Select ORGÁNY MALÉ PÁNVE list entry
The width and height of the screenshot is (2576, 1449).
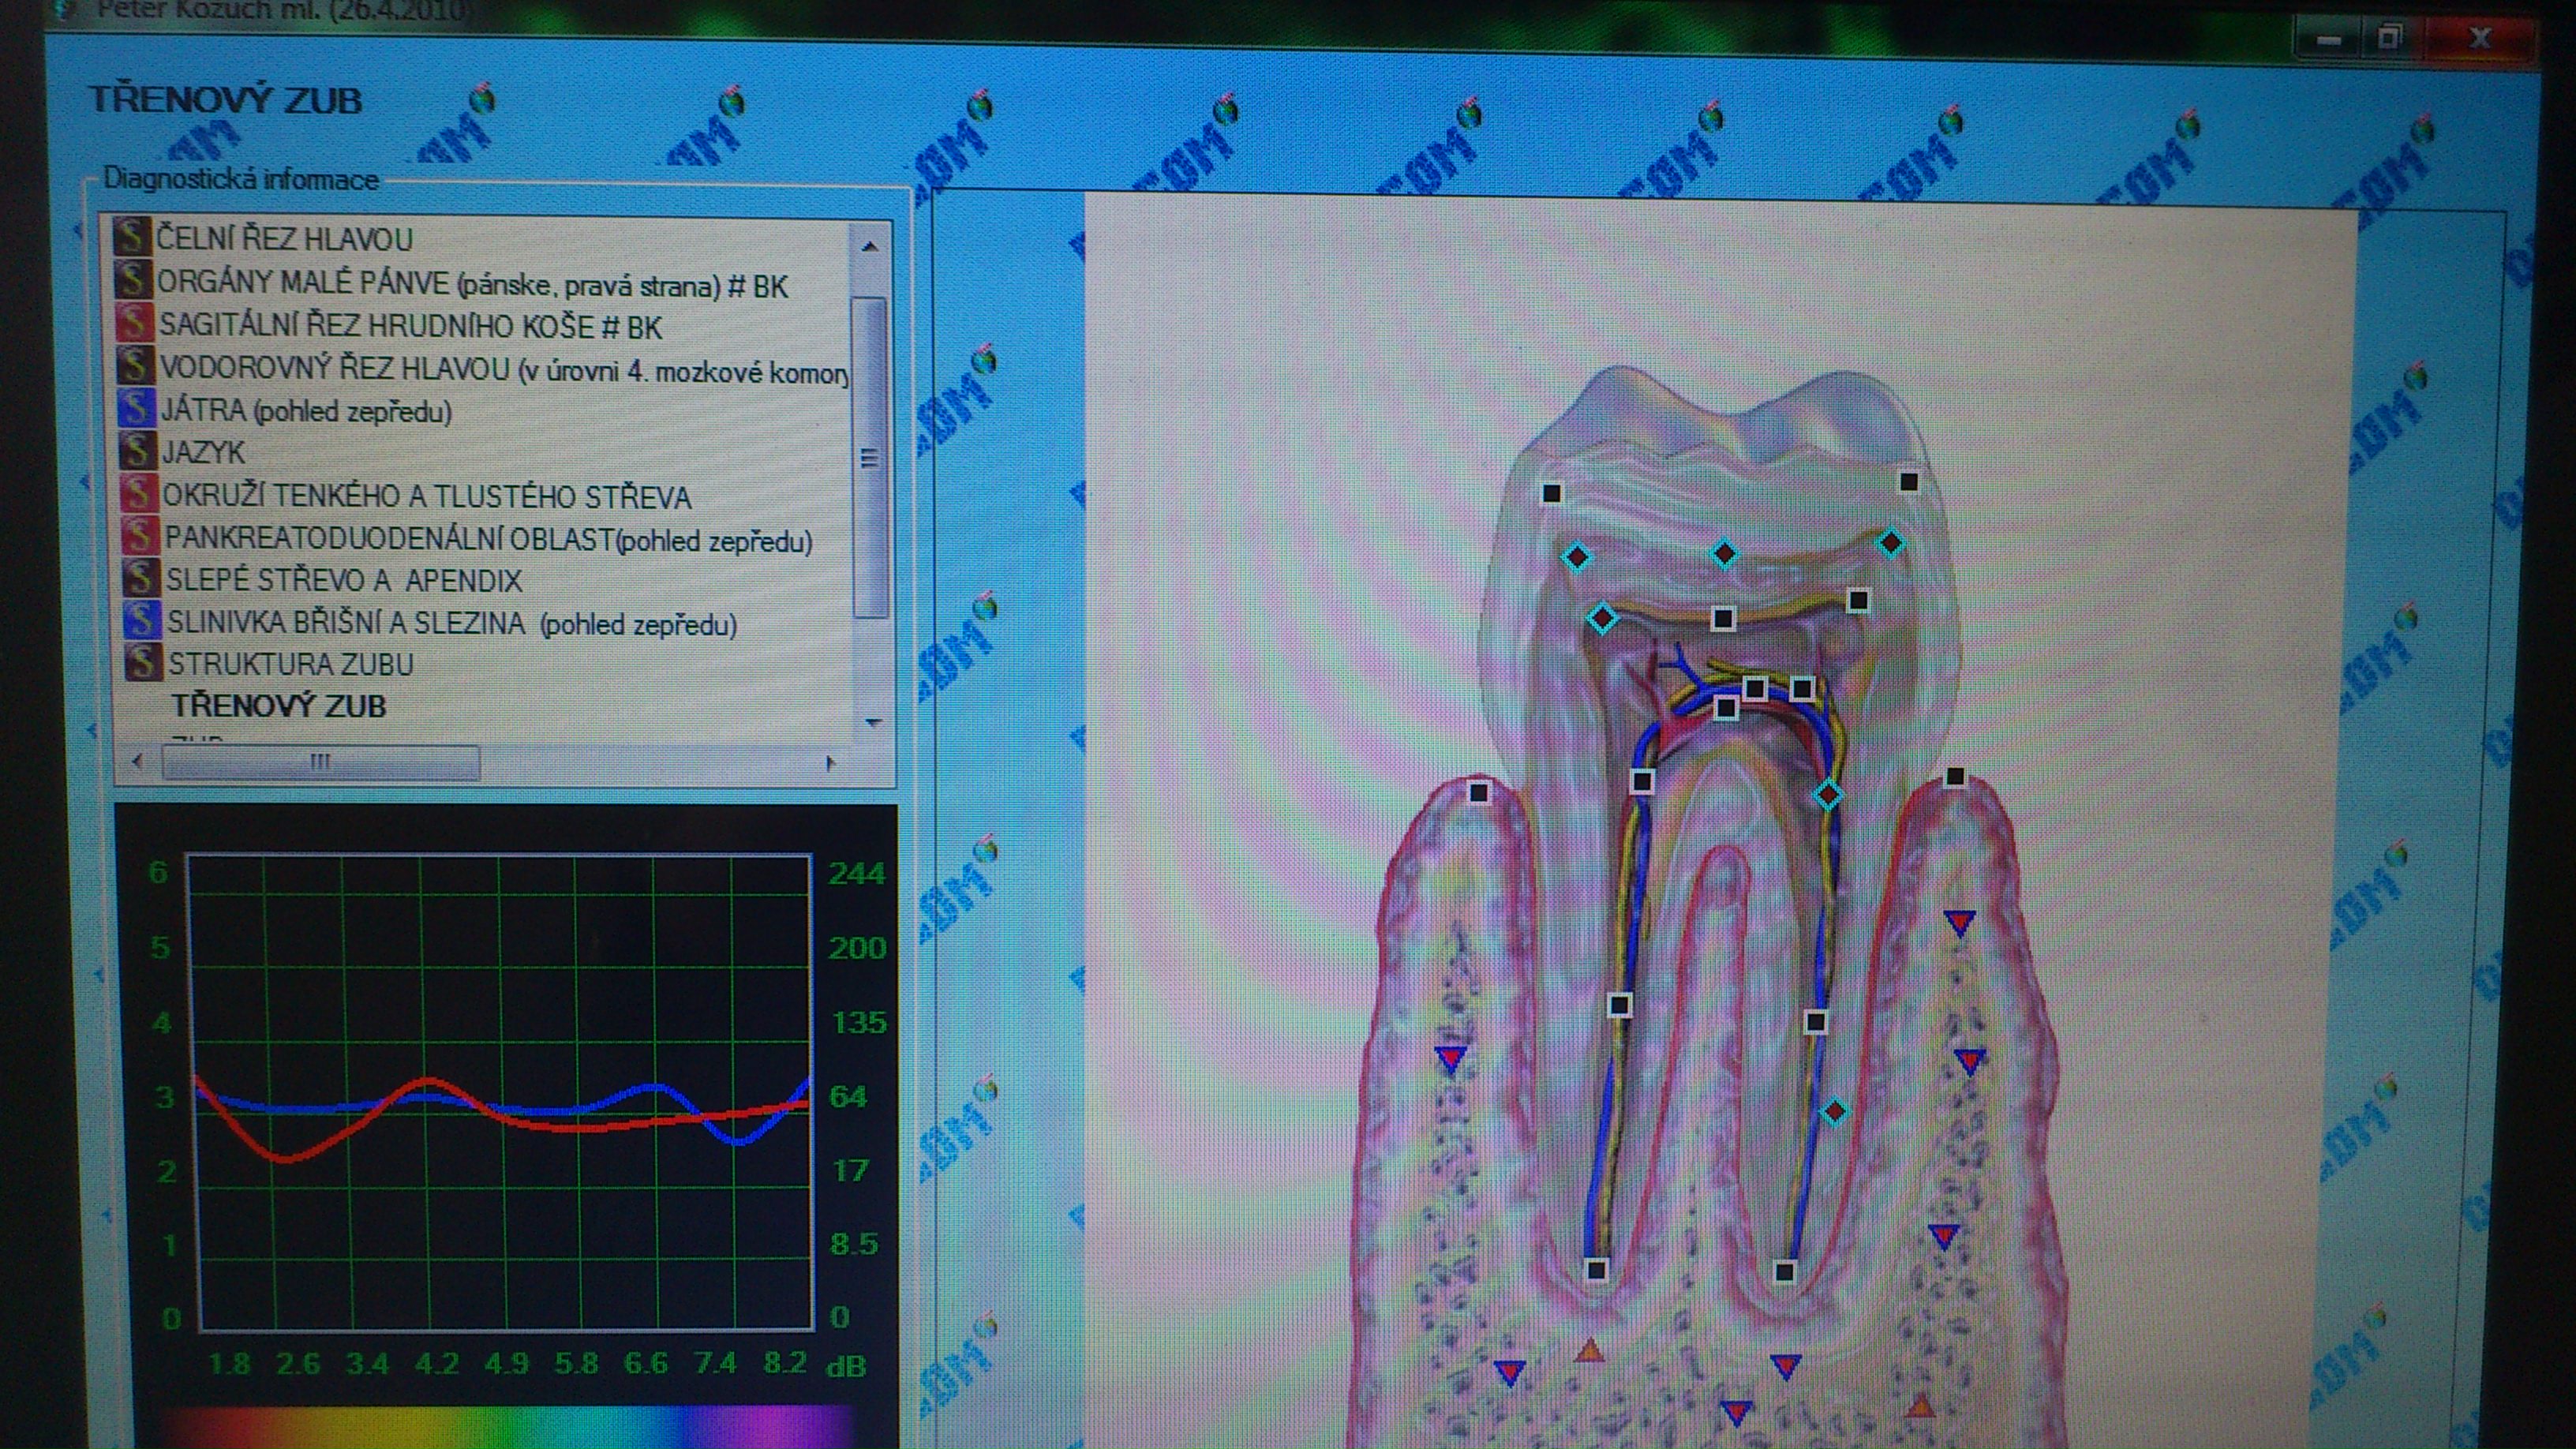pos(472,284)
